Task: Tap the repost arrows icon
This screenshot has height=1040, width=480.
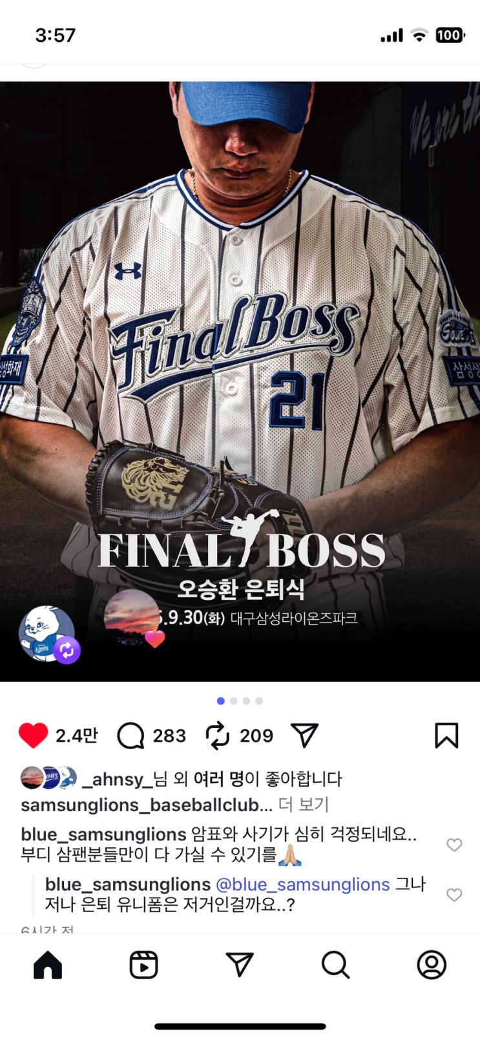Action: [217, 736]
